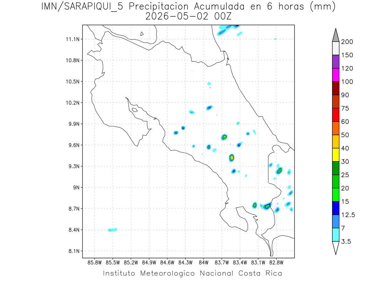Click the isolated rain patch near 8.4N 85.5W
The height and width of the screenshot is (283, 377).
pyautogui.click(x=112, y=230)
